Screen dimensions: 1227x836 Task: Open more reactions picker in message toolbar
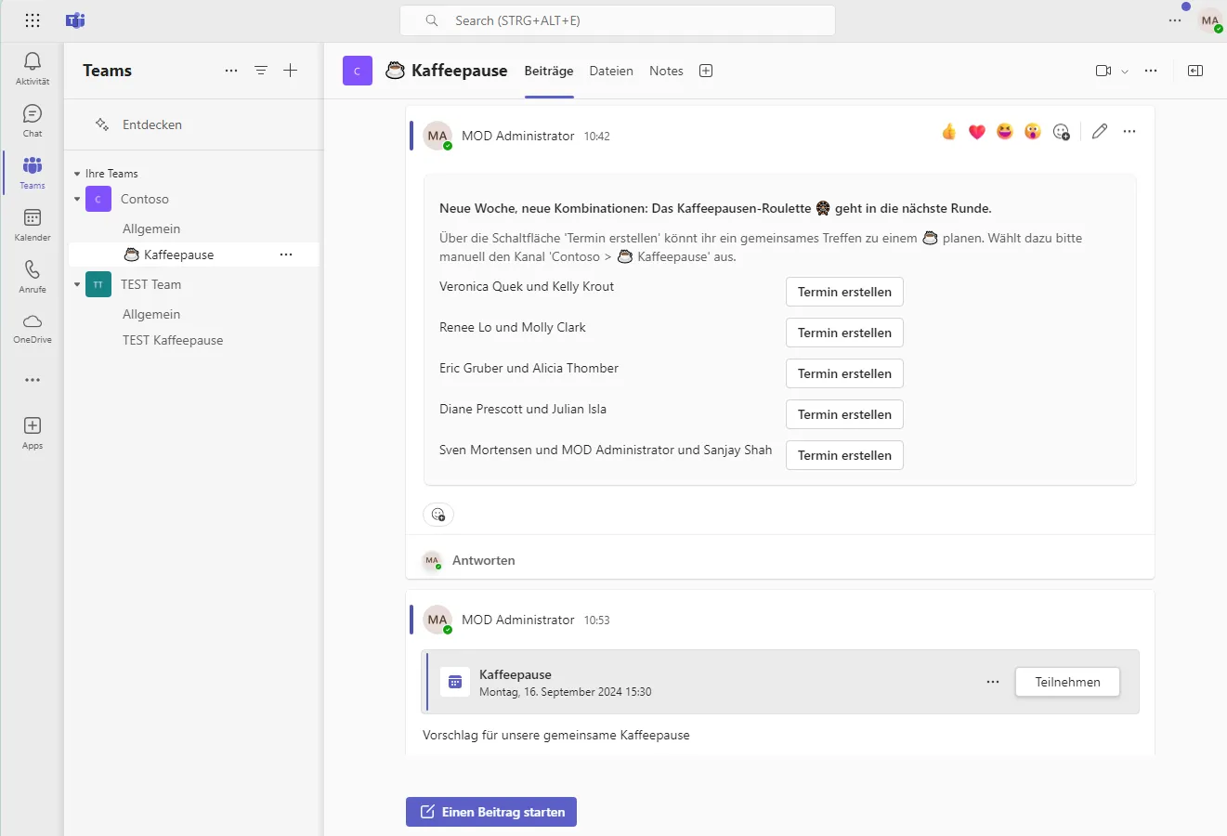click(x=1062, y=132)
